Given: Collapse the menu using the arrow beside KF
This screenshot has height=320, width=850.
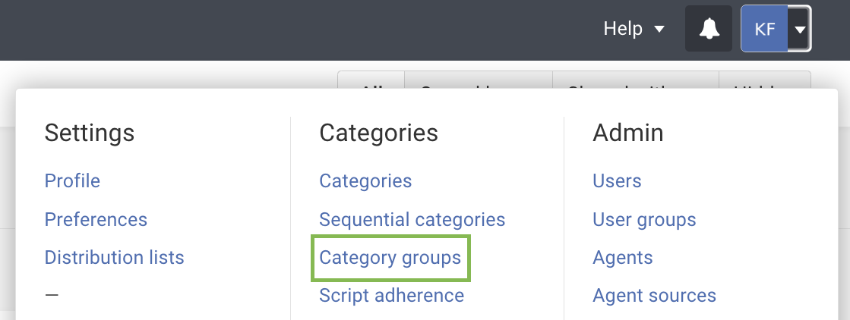Looking at the screenshot, I should (800, 30).
